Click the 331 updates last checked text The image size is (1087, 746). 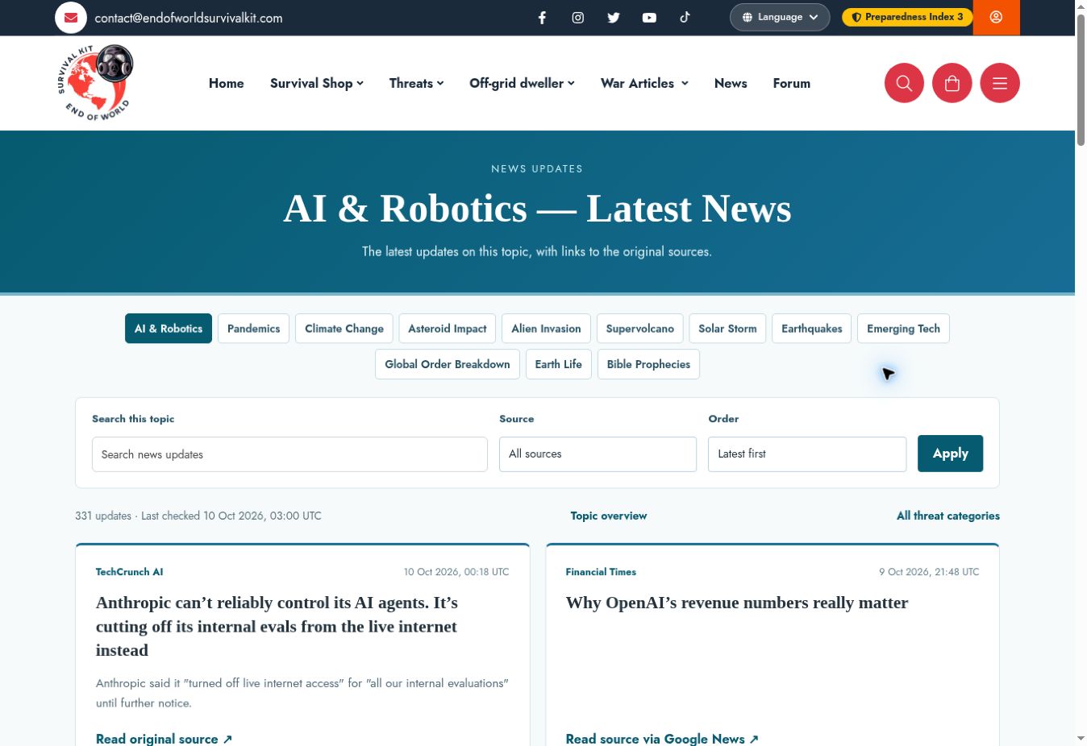(198, 516)
